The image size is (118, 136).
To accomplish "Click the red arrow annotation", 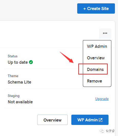I will coord(67,57).
